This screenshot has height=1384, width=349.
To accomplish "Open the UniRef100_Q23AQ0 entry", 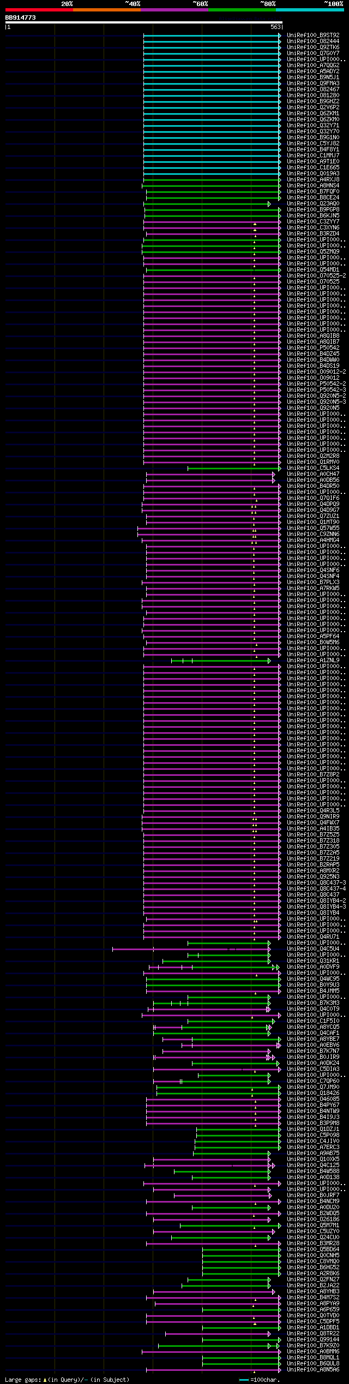I will [x=313, y=203].
